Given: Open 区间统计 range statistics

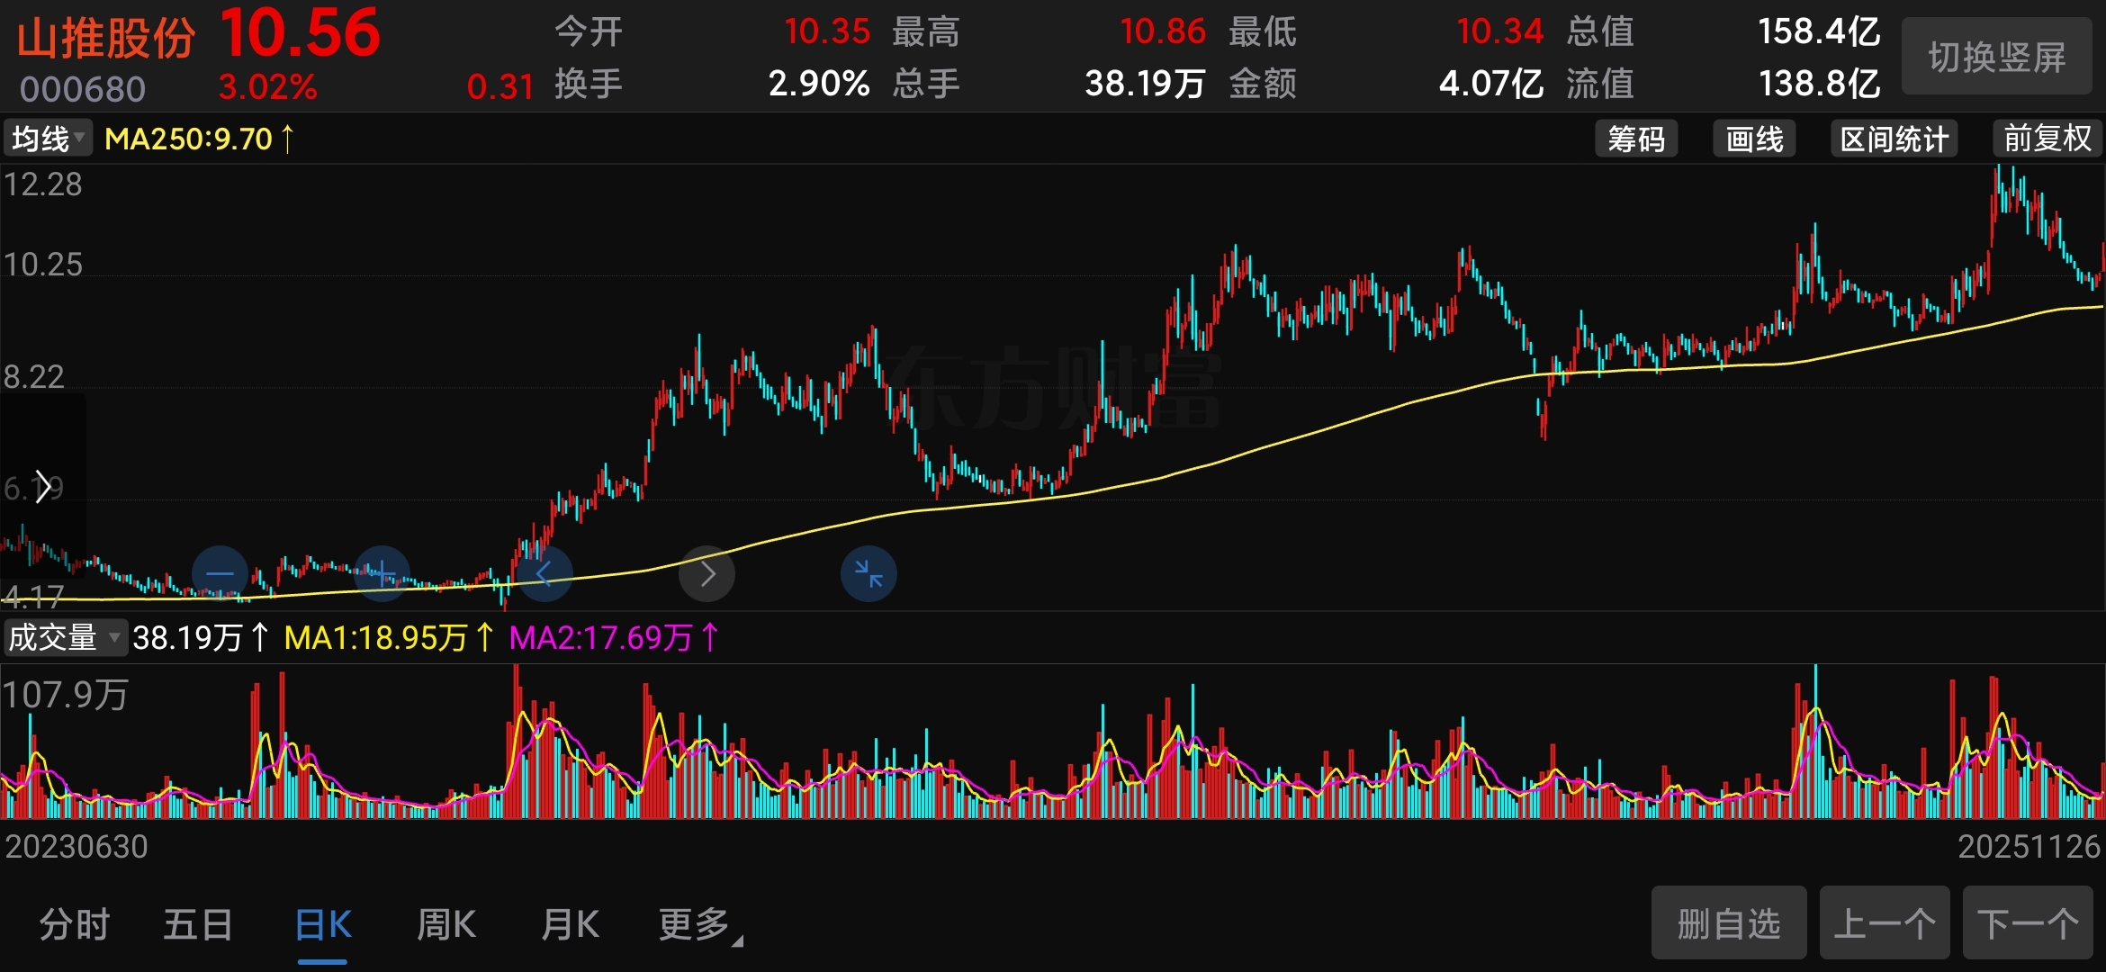Looking at the screenshot, I should pos(1894,139).
